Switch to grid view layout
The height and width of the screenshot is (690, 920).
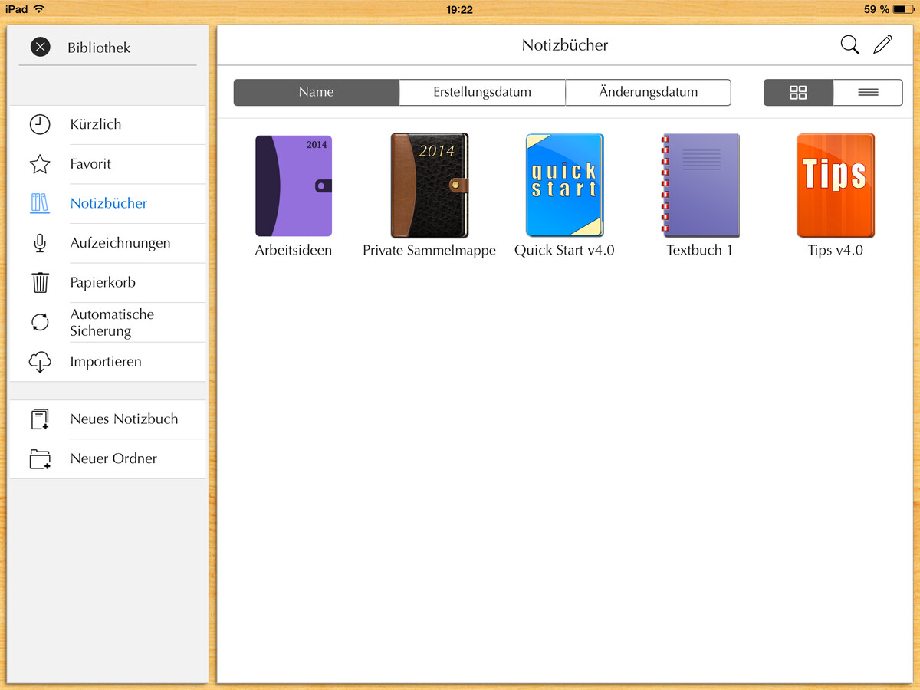(797, 92)
